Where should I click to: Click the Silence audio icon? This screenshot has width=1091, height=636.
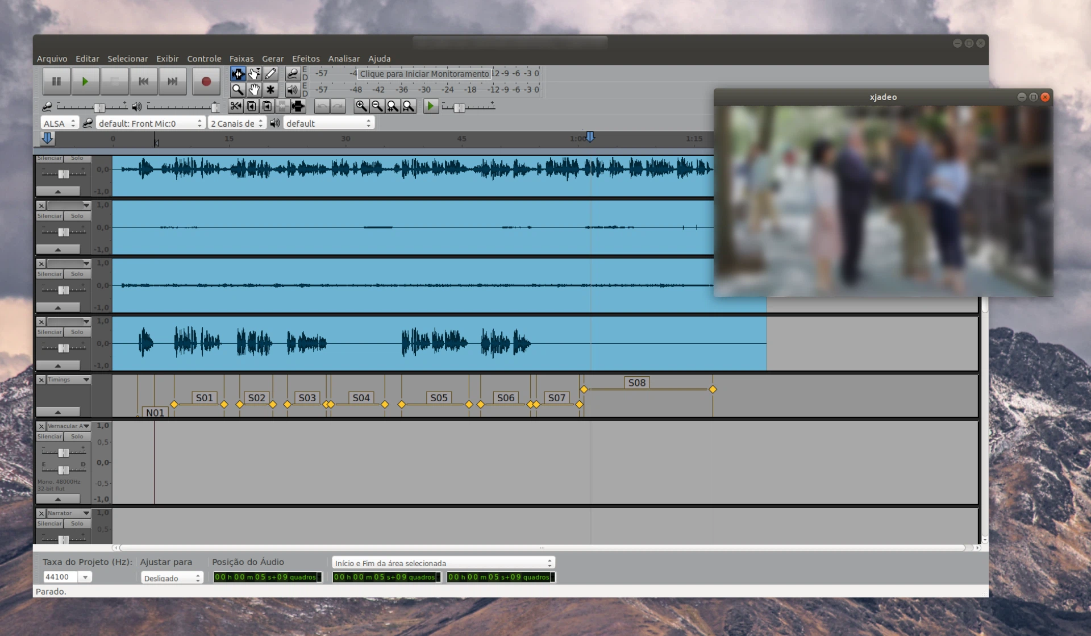[298, 106]
